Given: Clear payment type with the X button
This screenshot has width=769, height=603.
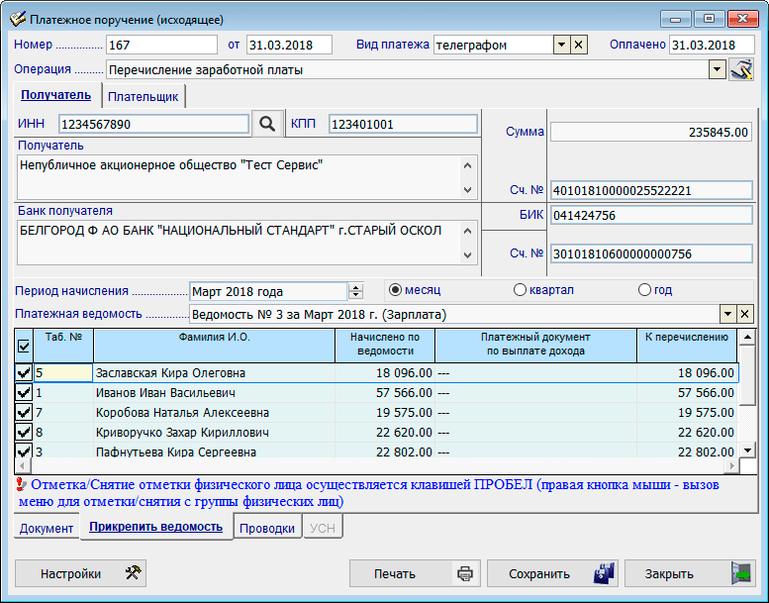Looking at the screenshot, I should click(x=579, y=45).
